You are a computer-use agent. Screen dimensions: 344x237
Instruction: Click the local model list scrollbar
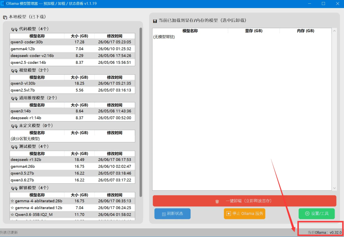(141, 112)
